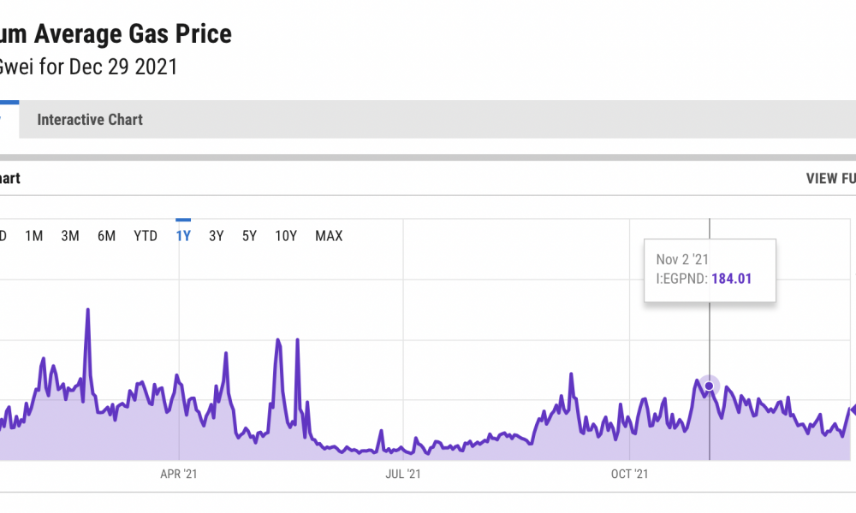
Task: Click the Nov 2 '21 tooltip date
Action: 682,260
